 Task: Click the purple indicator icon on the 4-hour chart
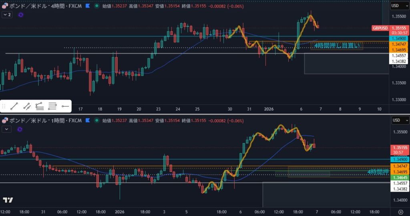[x=20, y=14]
